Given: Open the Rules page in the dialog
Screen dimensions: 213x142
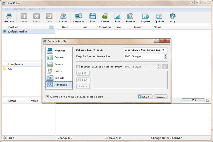Looking at the screenshot, I should click(x=59, y=71).
